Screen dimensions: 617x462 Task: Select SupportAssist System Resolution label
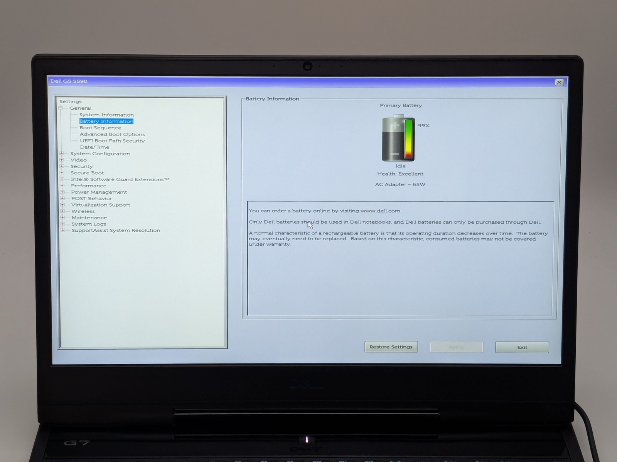pyautogui.click(x=116, y=230)
